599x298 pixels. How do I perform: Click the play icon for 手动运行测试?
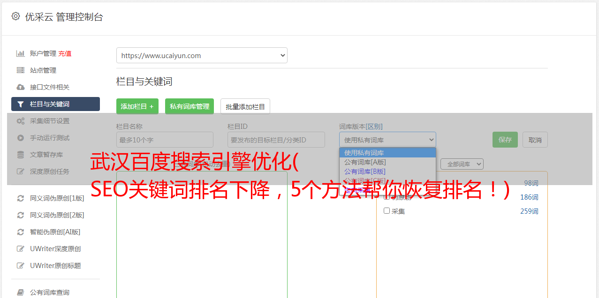point(21,138)
